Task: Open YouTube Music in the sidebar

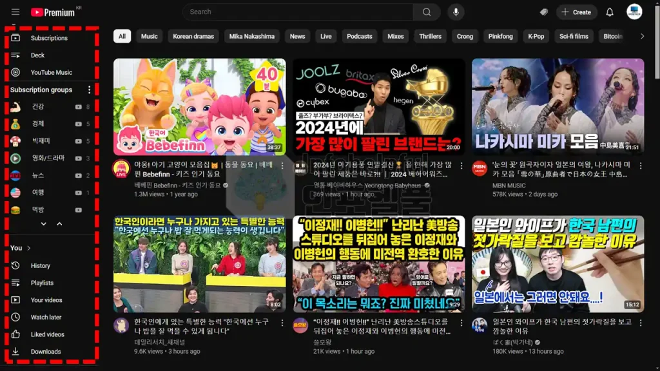Action: tap(52, 72)
